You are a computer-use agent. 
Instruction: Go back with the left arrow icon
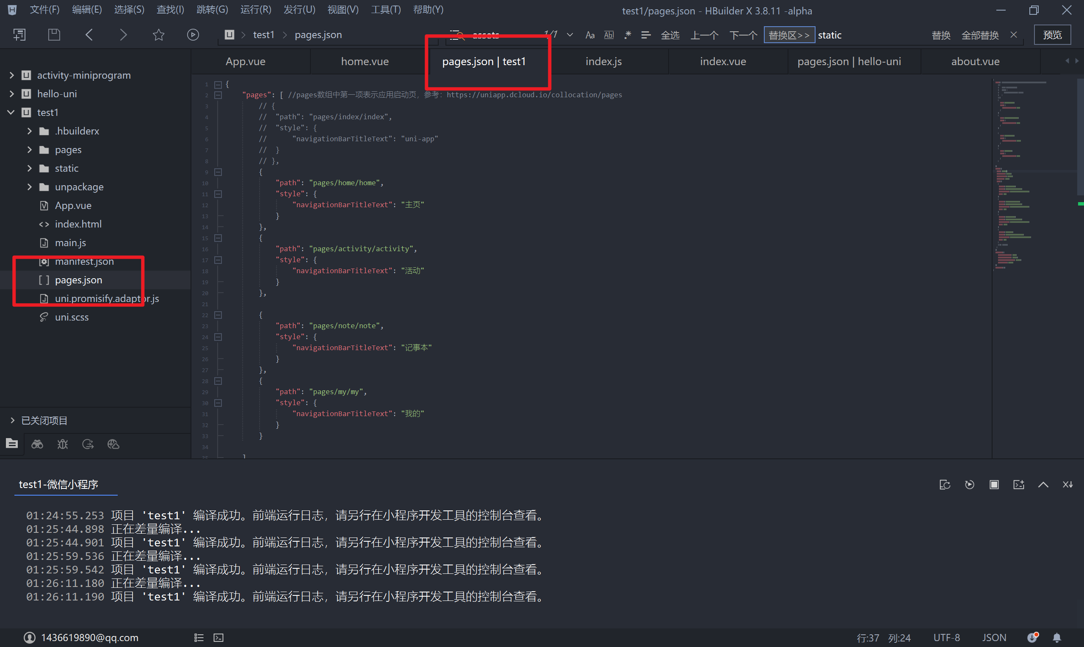click(89, 35)
